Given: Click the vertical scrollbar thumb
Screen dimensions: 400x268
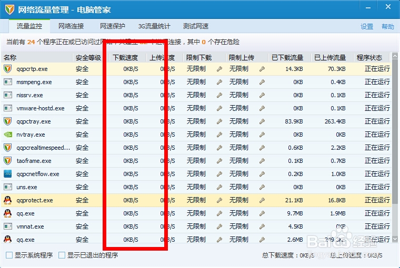Looking at the screenshot, I should click(x=395, y=132).
